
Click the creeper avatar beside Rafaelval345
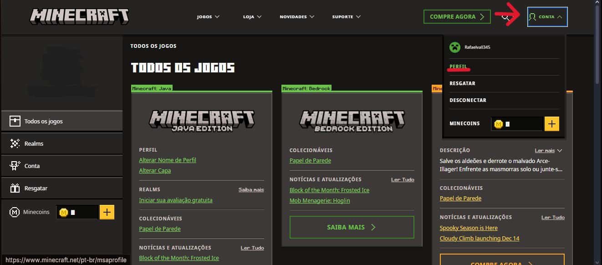(454, 47)
